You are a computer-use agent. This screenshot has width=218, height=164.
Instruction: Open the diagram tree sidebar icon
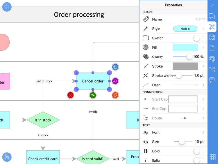[x=212, y=69]
